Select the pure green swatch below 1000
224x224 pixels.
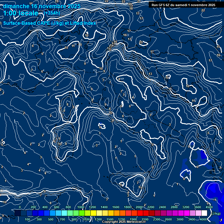coord(82,213)
